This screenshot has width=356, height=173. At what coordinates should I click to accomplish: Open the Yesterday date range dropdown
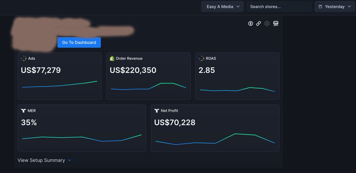[x=335, y=7]
